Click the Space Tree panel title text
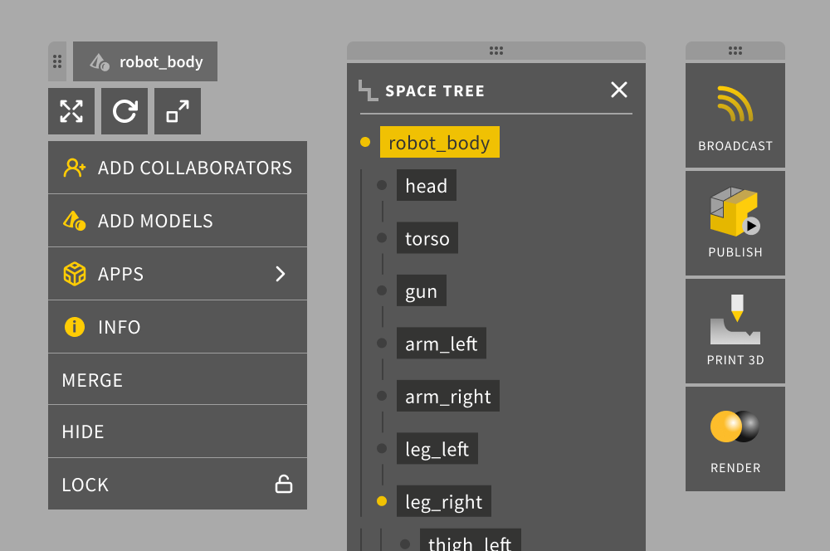 pyautogui.click(x=435, y=91)
